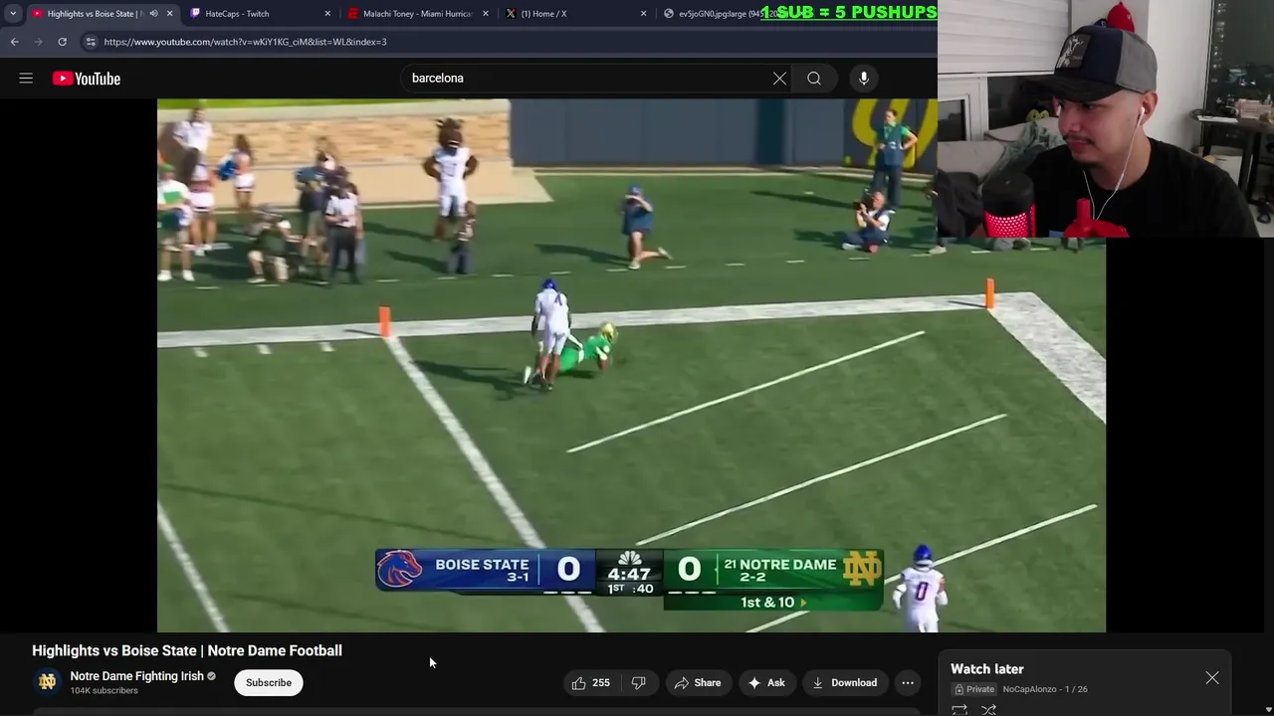
Task: Click the video player to pause
Action: pyautogui.click(x=631, y=365)
